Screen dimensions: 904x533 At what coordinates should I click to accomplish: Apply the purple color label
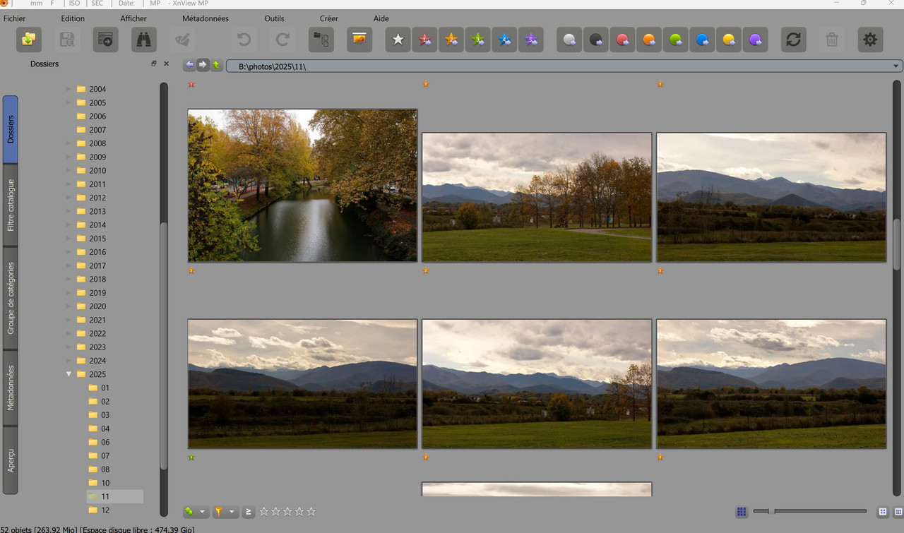(755, 40)
